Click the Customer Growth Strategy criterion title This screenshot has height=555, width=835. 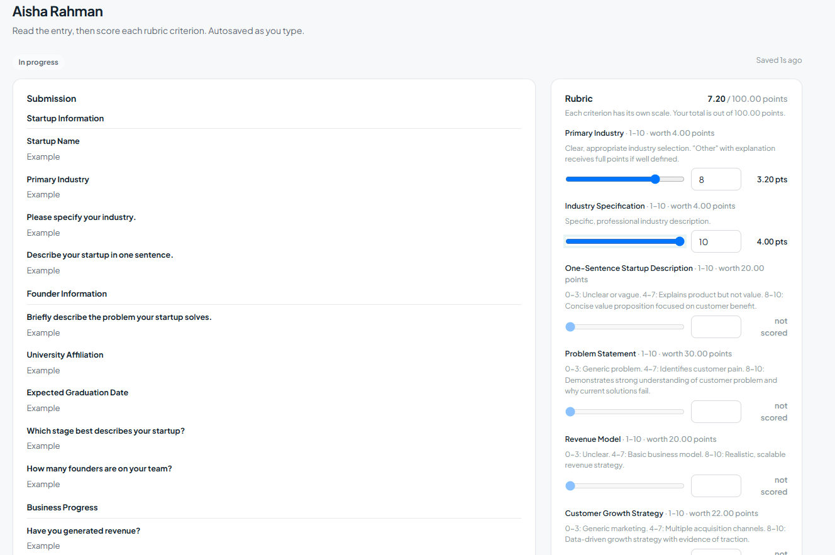614,513
